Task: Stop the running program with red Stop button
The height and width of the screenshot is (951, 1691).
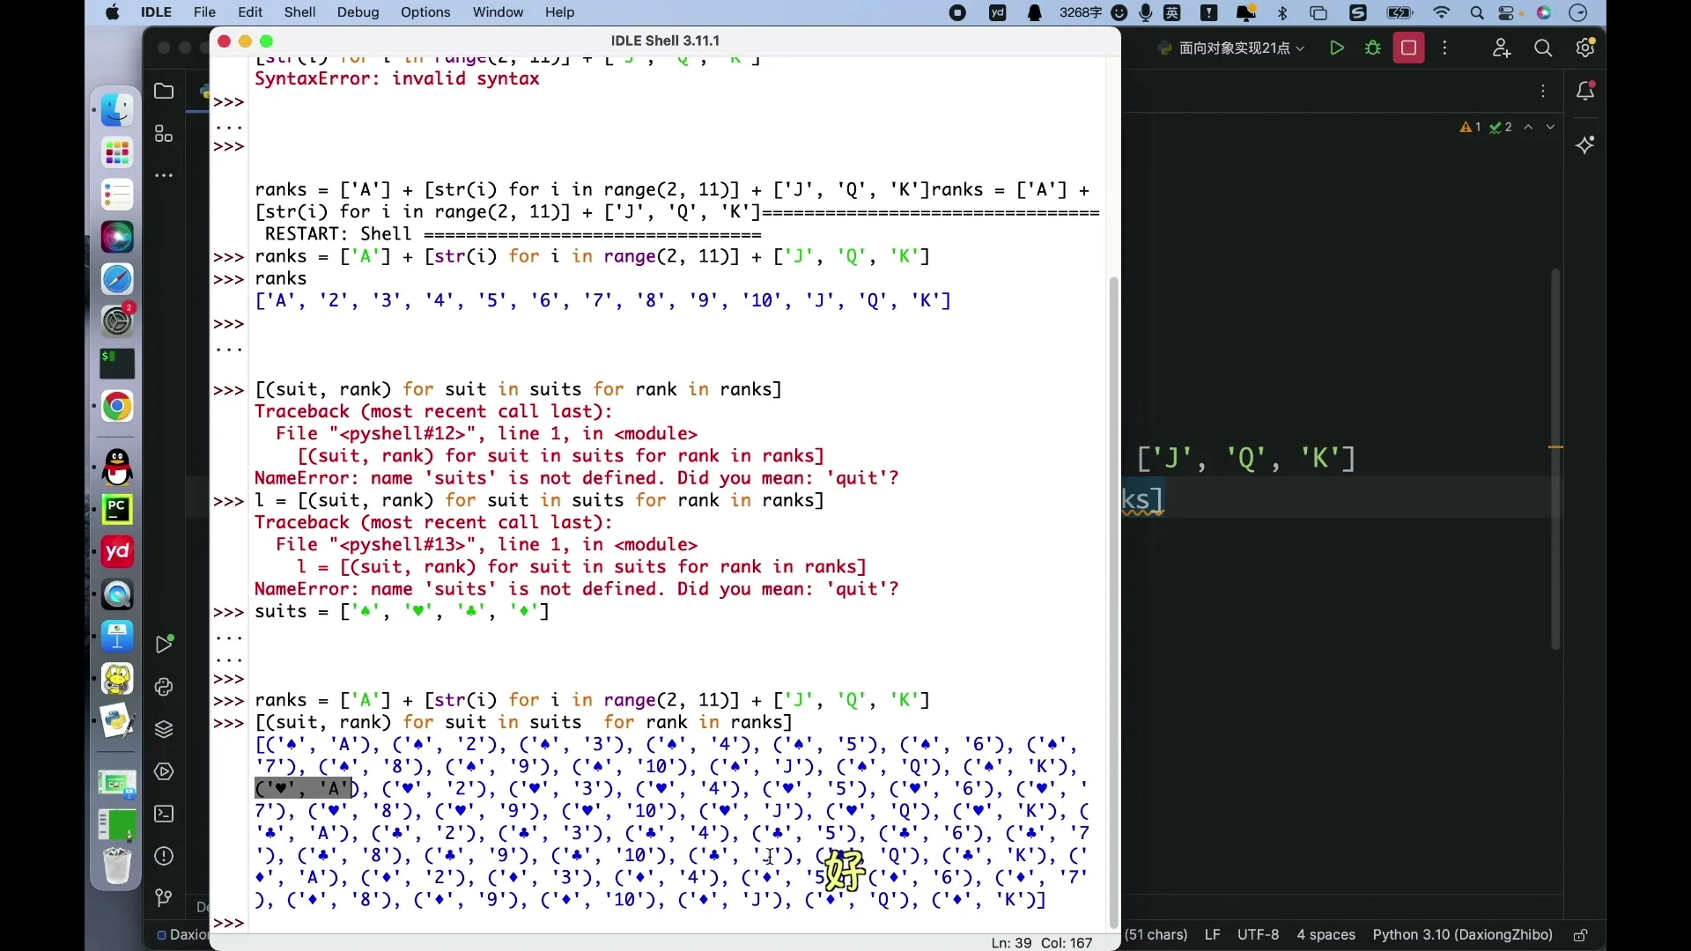Action: (1409, 48)
